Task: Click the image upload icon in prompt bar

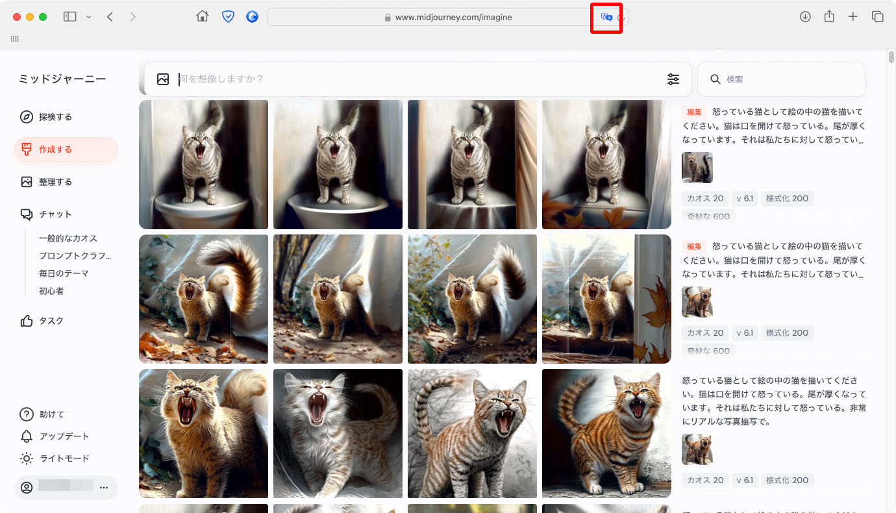Action: point(163,79)
